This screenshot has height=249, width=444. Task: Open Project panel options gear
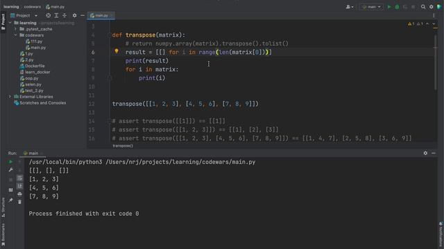[x=74, y=15]
